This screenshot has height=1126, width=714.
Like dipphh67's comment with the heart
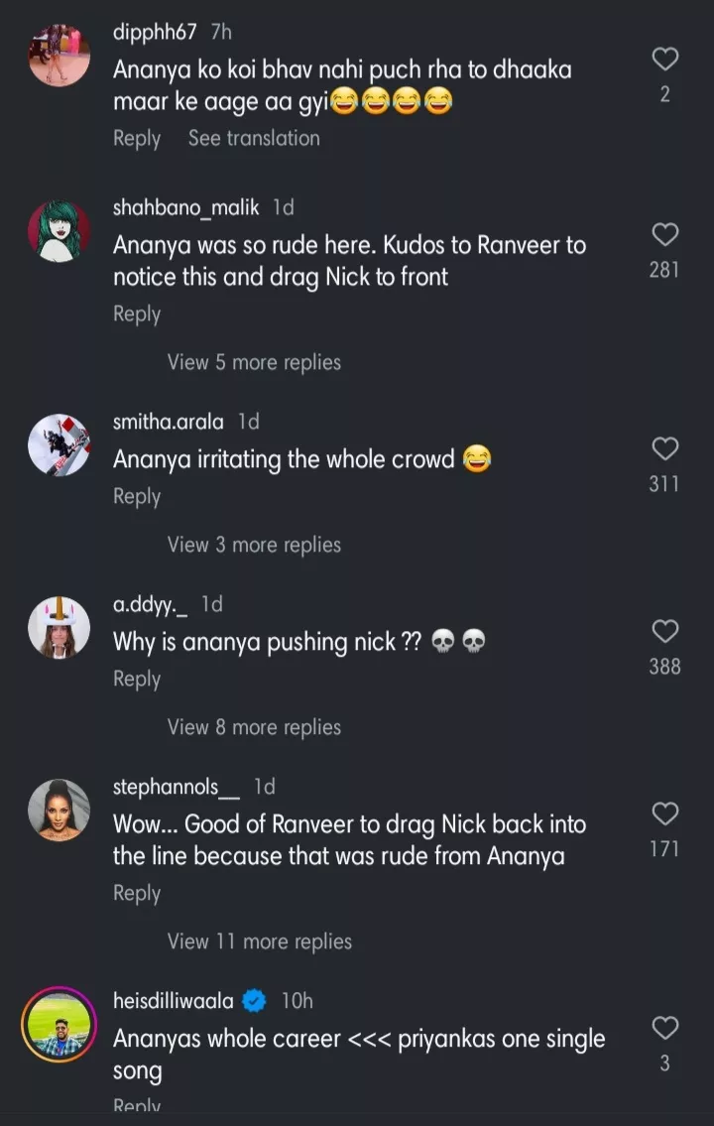point(664,60)
